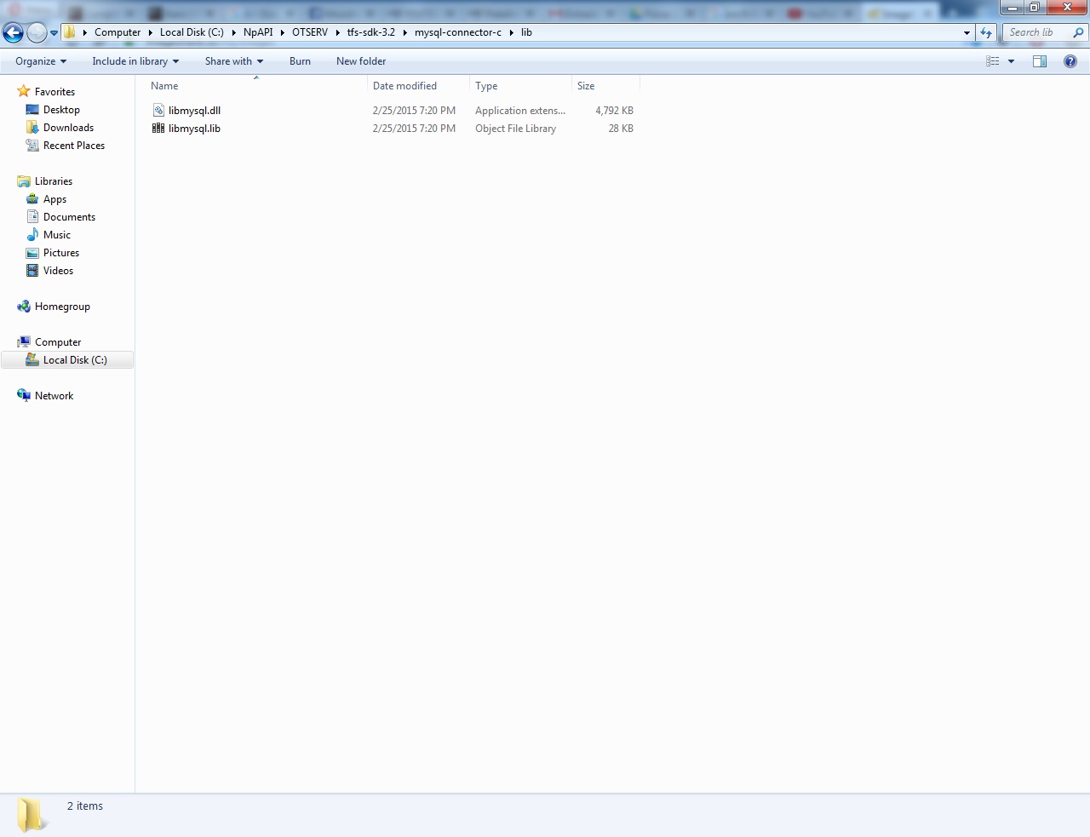Select Computer in the address breadcrumb
Screen dimensions: 1090x837
point(118,32)
